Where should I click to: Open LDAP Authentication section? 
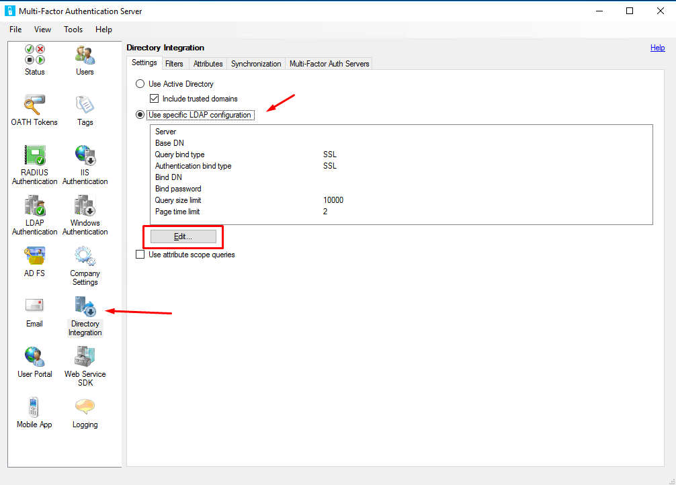click(34, 206)
